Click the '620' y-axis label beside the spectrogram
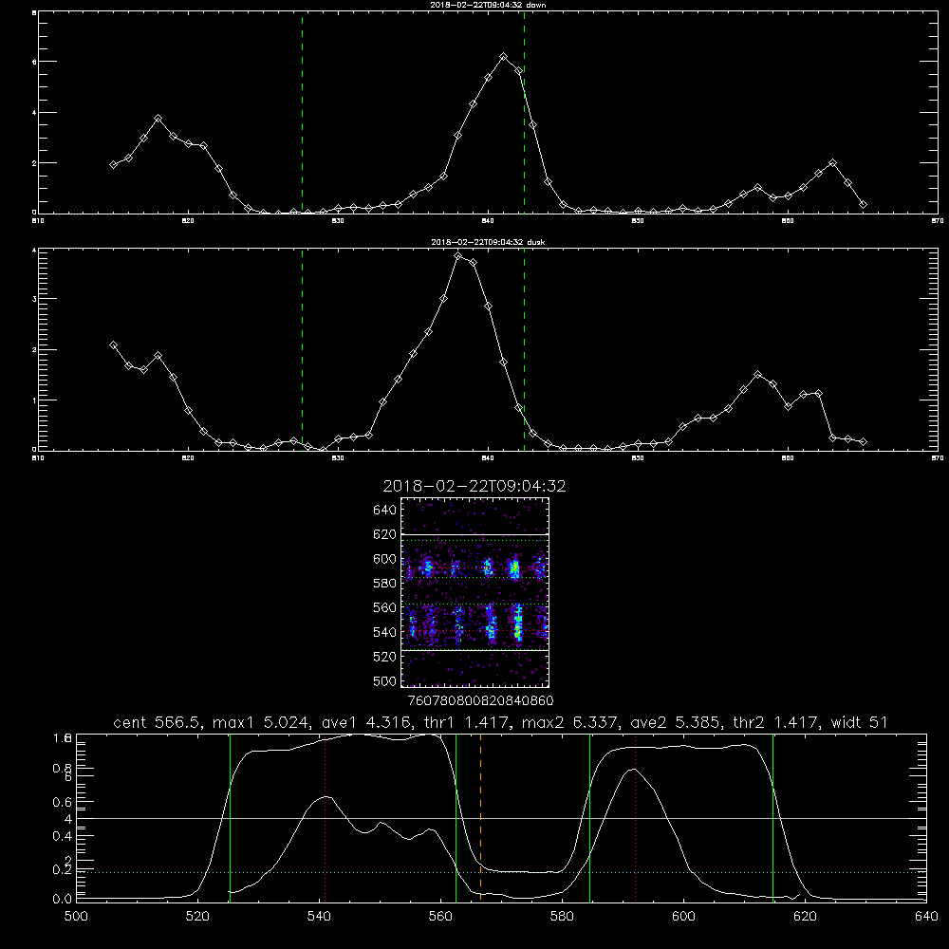 click(385, 534)
